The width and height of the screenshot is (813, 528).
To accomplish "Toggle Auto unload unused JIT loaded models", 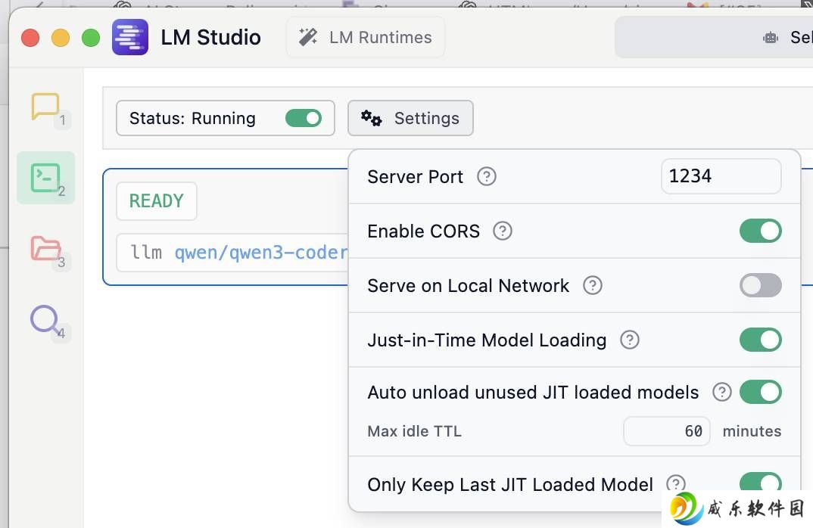I will coord(760,393).
